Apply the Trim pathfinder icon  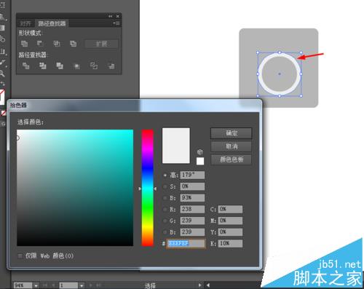43,66
